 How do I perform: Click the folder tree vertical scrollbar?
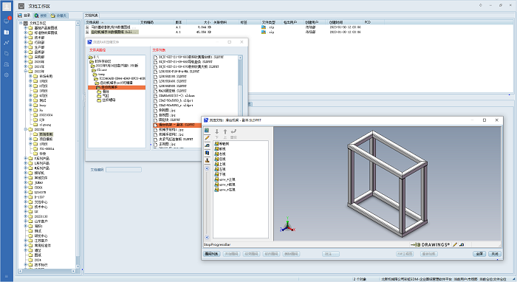[78, 145]
